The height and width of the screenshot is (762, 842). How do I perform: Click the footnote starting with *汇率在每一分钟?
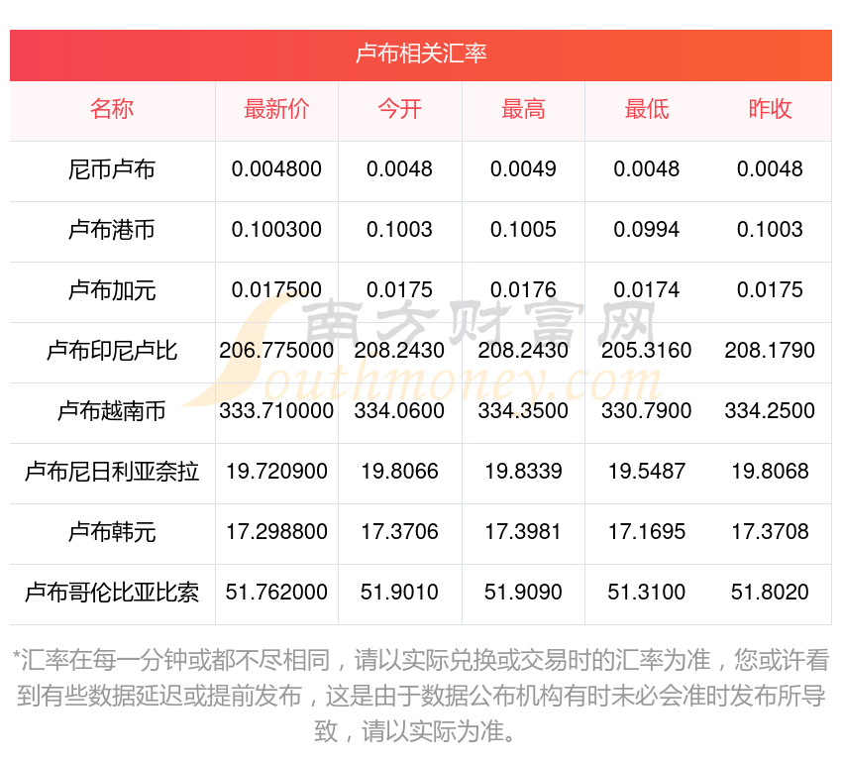click(420, 696)
